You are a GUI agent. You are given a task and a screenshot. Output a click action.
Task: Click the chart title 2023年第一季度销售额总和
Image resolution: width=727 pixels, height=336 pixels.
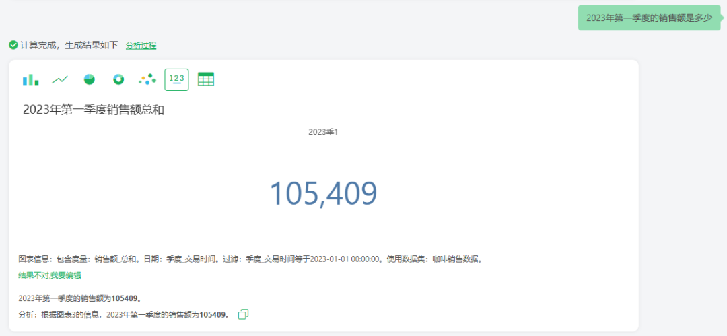click(x=93, y=110)
